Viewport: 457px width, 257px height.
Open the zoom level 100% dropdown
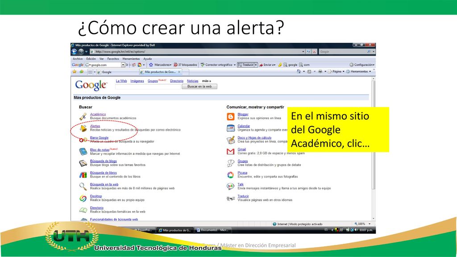point(370,224)
